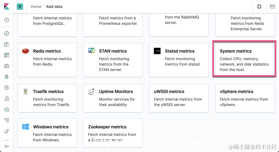Click the help lifebuoy icon in header
This screenshot has height=152, width=279.
(x=259, y=7)
